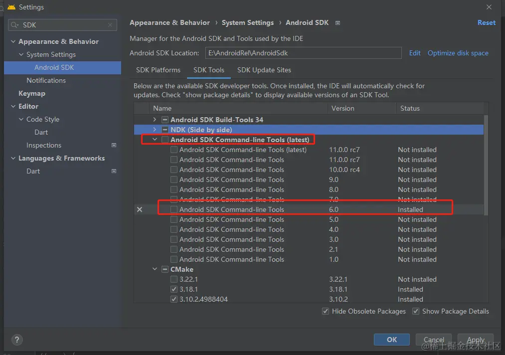
Task: Toggle the Command-line Tools 6.0 checkbox
Action: 174,209
